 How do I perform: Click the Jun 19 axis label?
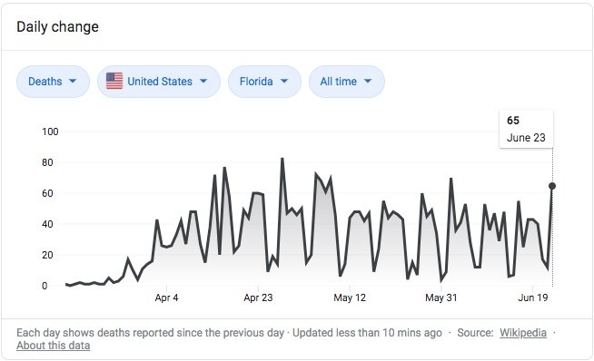pyautogui.click(x=532, y=298)
